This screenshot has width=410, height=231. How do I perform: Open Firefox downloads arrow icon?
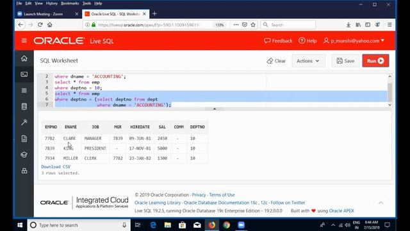click(x=348, y=24)
